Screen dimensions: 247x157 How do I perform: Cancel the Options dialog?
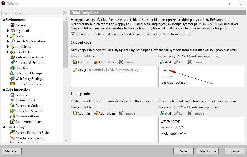coord(235,151)
